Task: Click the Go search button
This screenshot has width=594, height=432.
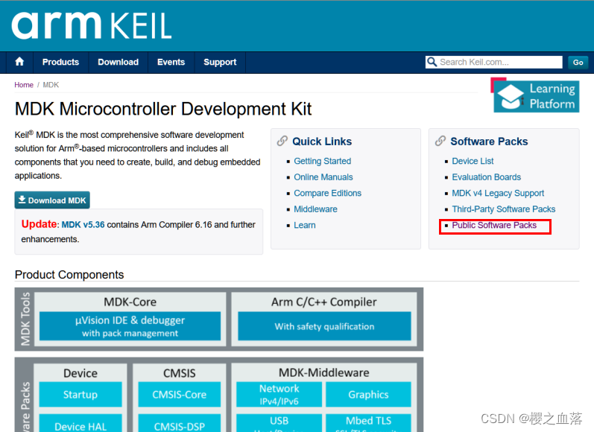Action: (578, 63)
